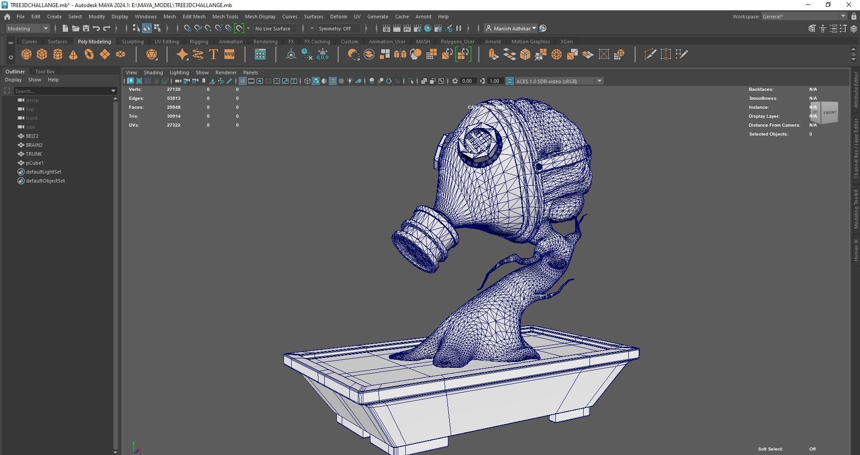The width and height of the screenshot is (860, 455).
Task: Open the Outliner Display menu
Action: point(13,80)
